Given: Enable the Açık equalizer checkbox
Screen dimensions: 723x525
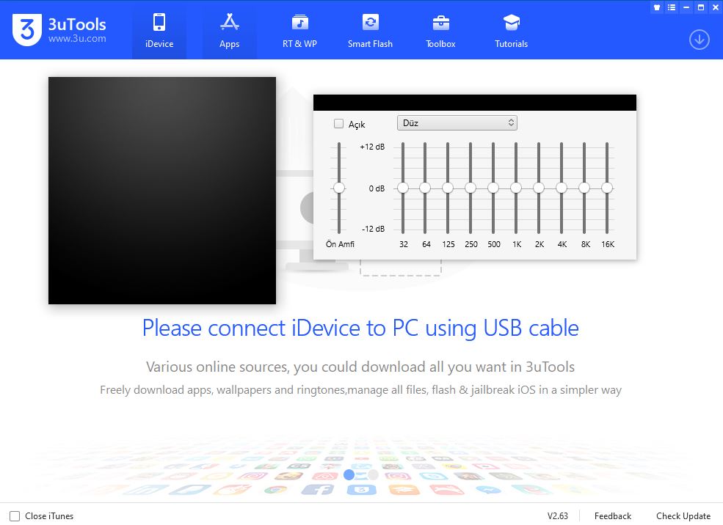Looking at the screenshot, I should (338, 123).
